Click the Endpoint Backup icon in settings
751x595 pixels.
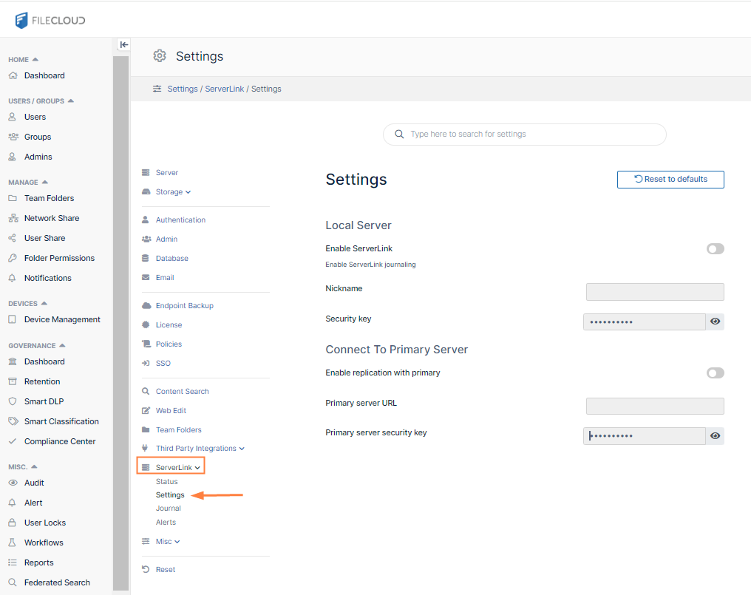tap(146, 305)
